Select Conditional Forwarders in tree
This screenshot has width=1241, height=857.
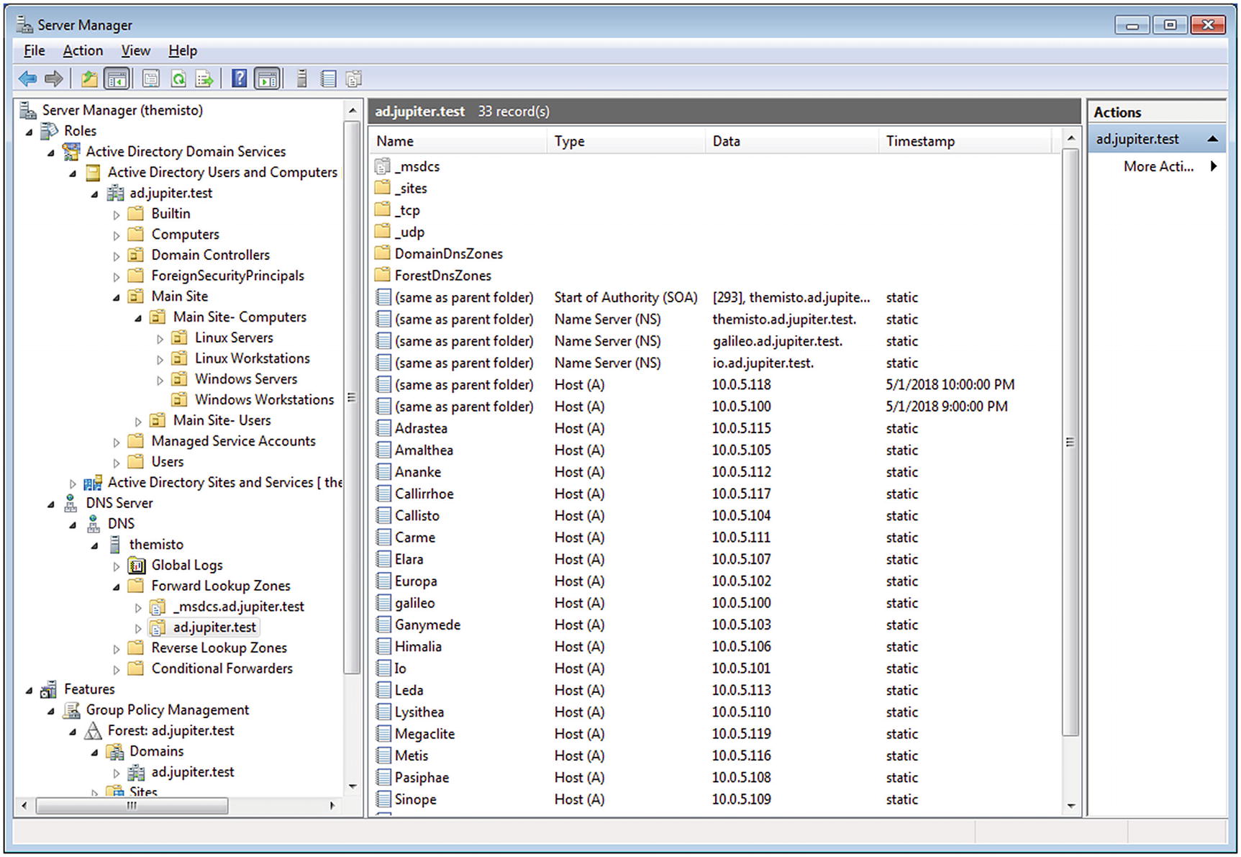pos(222,668)
